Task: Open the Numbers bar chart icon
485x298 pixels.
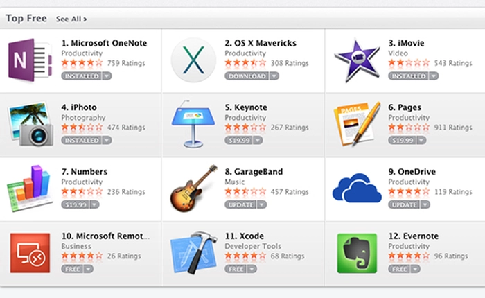Action: coord(30,189)
